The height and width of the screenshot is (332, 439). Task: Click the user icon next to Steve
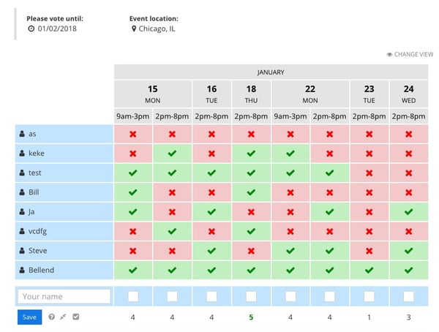pyautogui.click(x=22, y=251)
